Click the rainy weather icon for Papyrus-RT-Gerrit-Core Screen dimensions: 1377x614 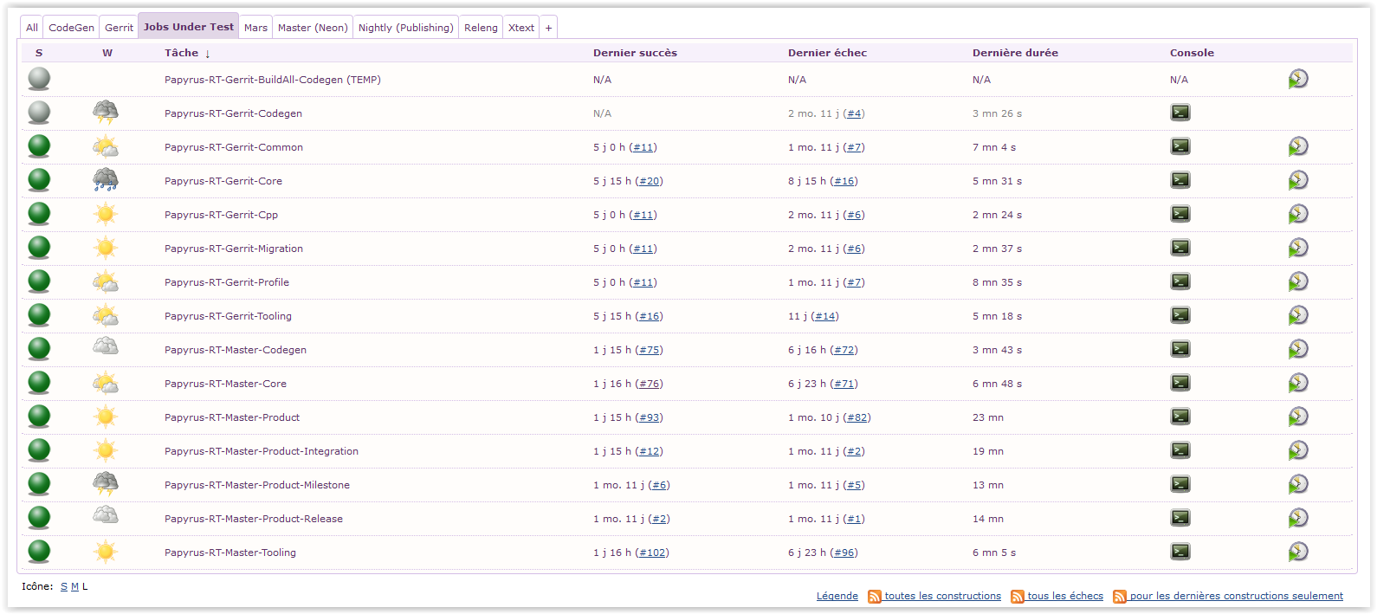(x=106, y=179)
